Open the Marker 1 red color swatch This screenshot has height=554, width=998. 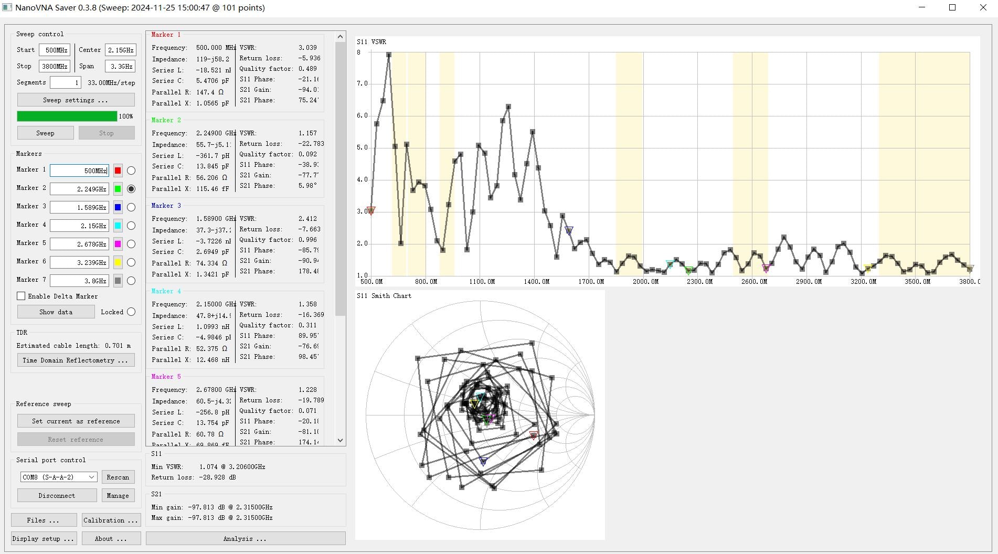[118, 171]
